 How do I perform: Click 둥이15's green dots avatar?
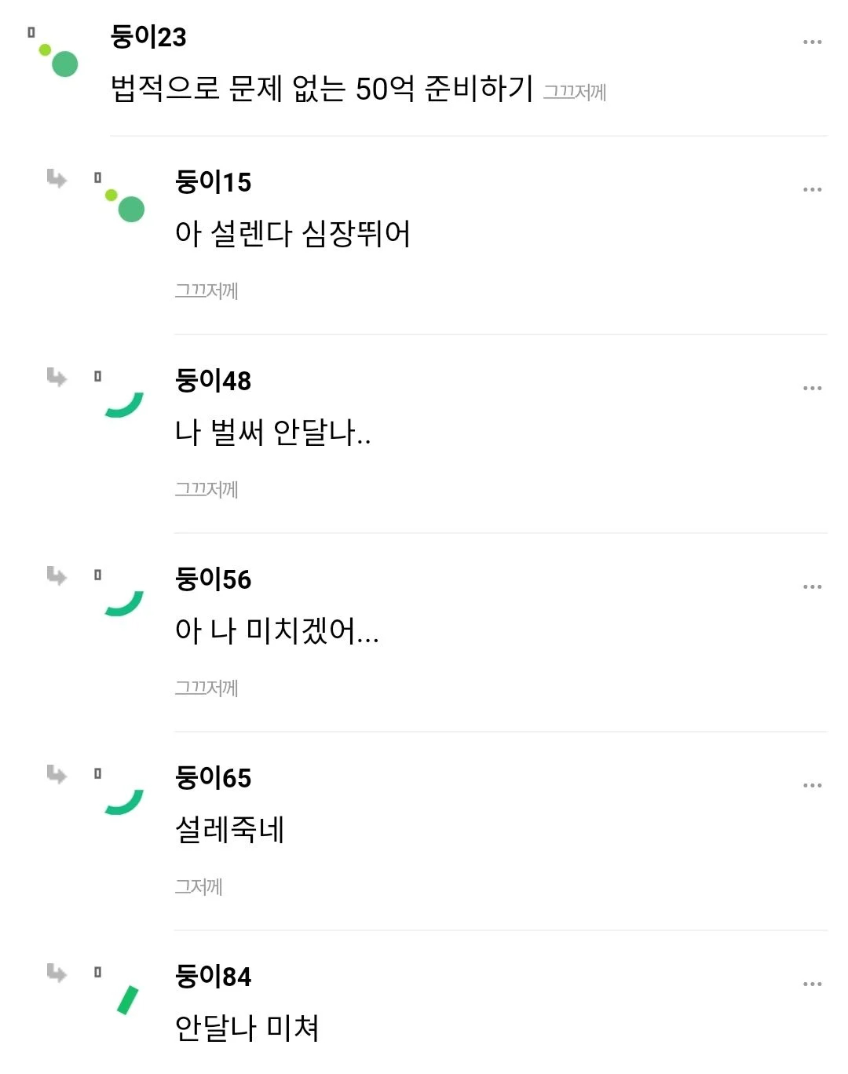[125, 205]
